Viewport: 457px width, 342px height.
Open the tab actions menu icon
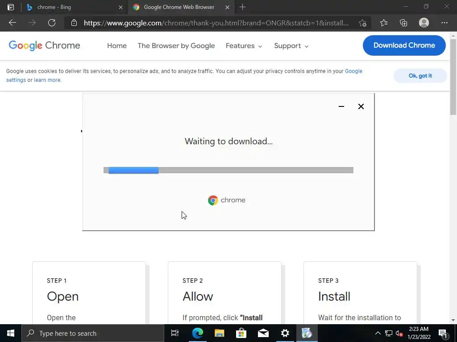coord(11,7)
